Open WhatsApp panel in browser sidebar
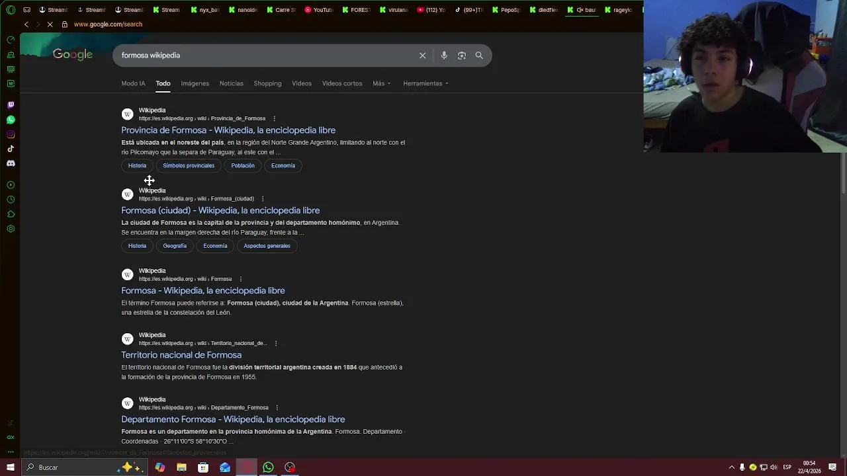 pos(11,120)
